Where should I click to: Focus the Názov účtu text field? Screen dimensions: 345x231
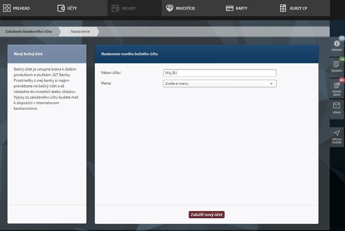tap(220, 73)
